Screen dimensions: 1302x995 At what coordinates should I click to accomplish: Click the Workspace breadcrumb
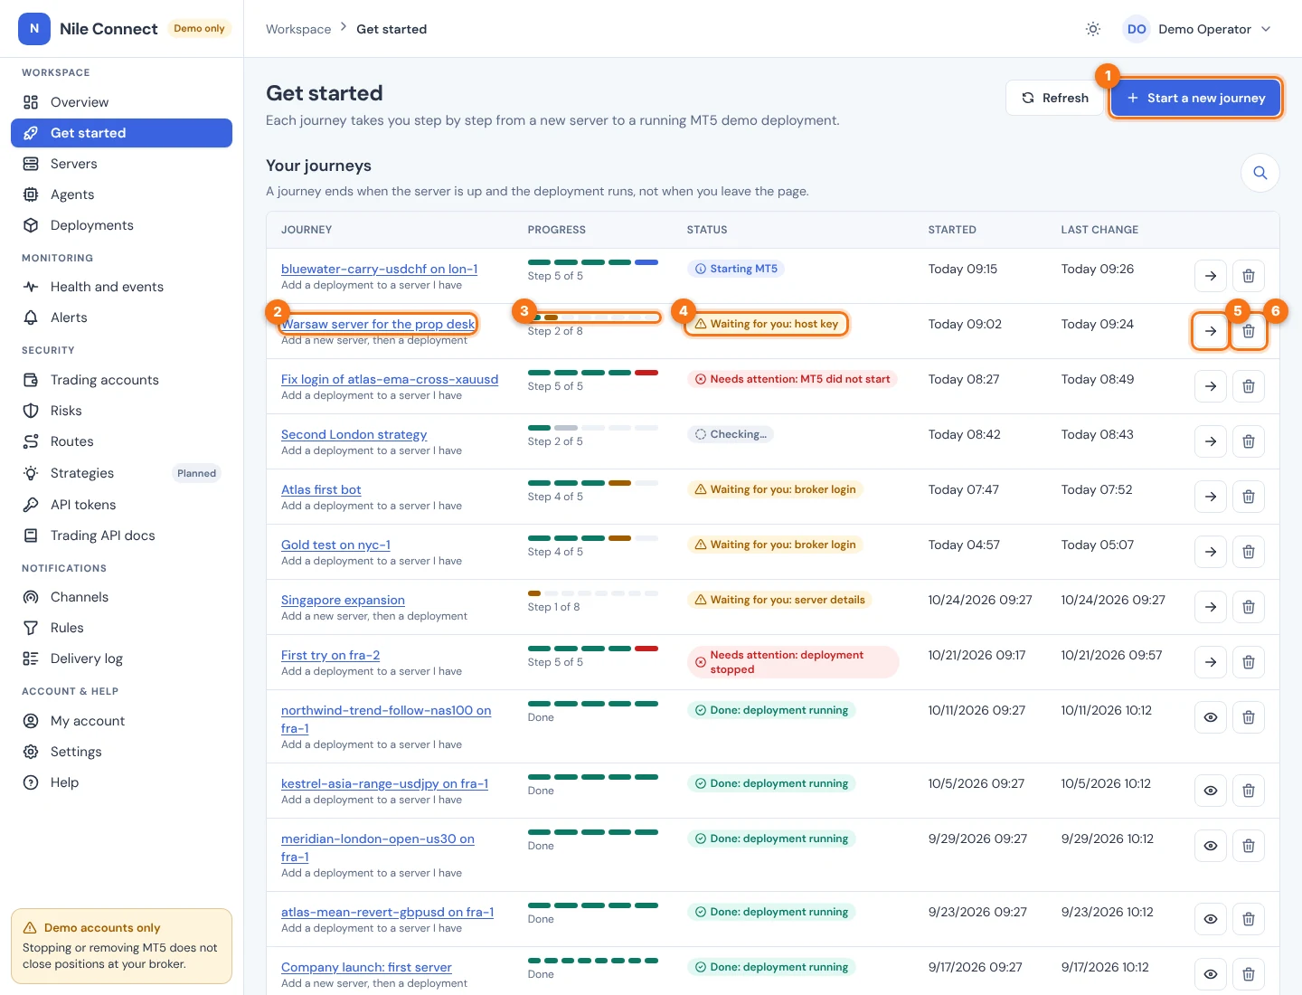[x=298, y=29]
